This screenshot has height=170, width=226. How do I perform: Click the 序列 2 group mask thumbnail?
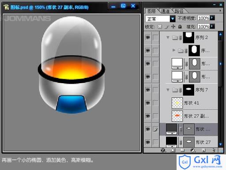tap(188, 38)
